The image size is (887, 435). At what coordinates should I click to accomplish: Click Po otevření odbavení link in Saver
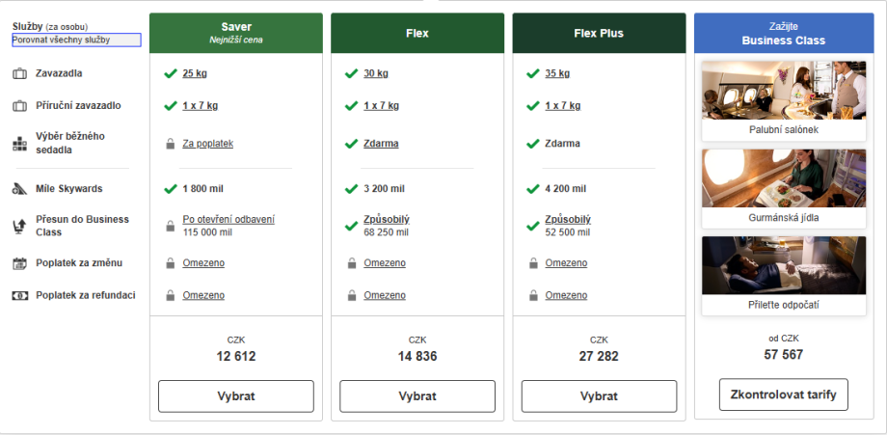coord(228,219)
